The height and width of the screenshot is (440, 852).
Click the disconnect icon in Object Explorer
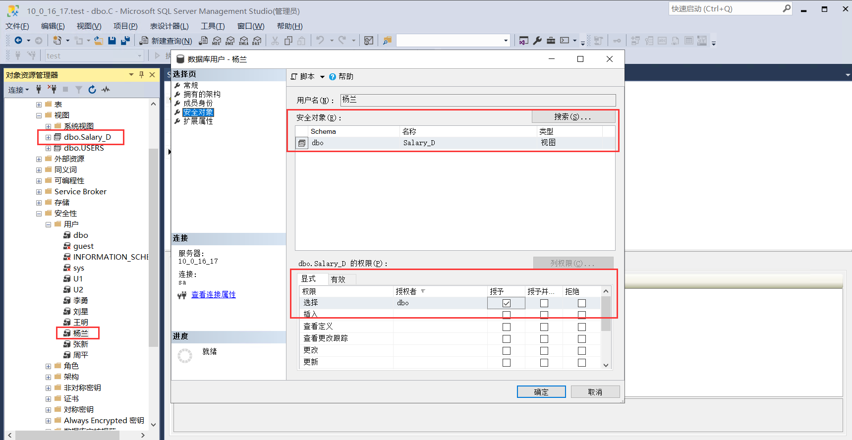pos(52,89)
